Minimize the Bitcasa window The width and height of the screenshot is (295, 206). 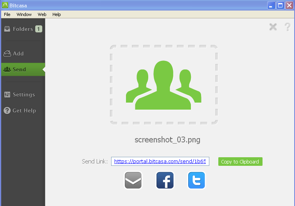pos(271,5)
